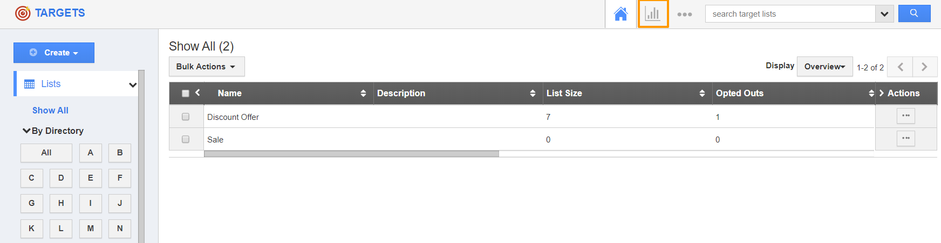
Task: Go to the next page arrow
Action: click(x=924, y=67)
